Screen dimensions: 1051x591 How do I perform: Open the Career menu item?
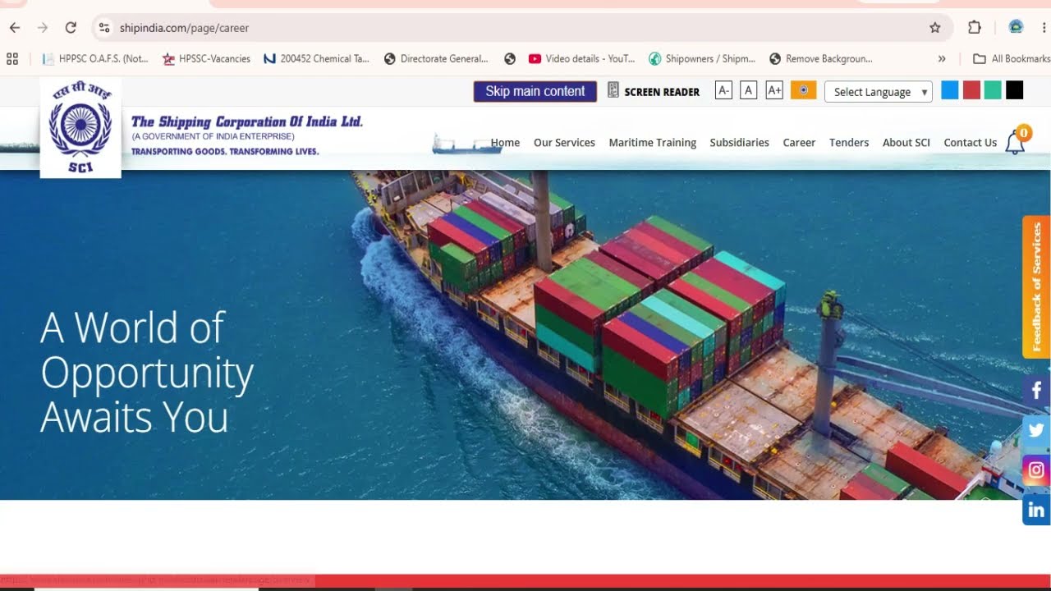point(799,143)
